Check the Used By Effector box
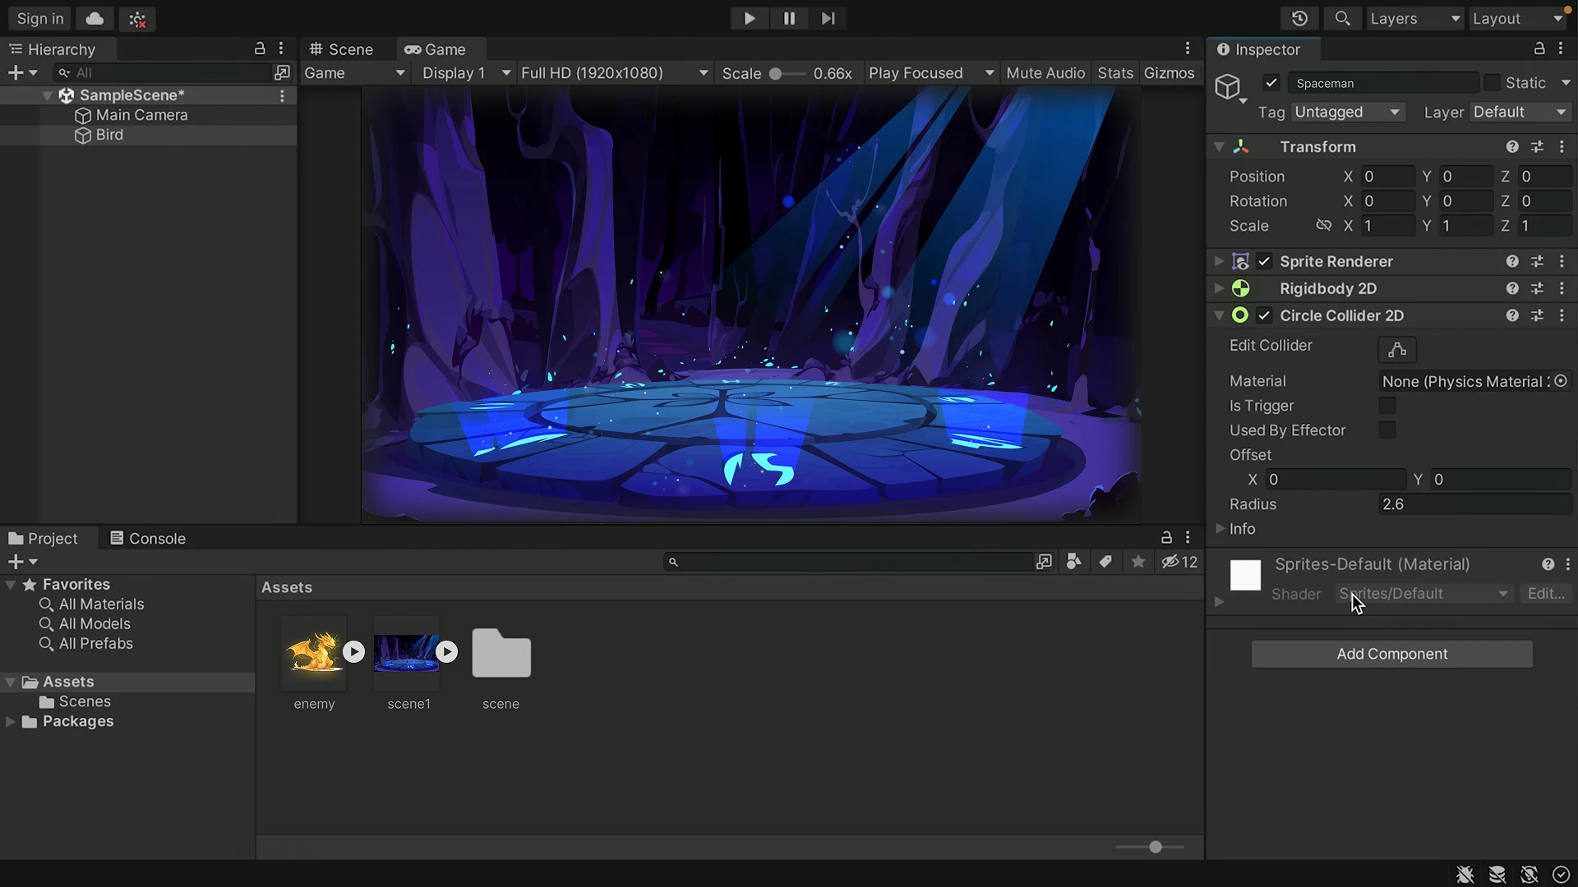The height and width of the screenshot is (887, 1578). point(1387,430)
